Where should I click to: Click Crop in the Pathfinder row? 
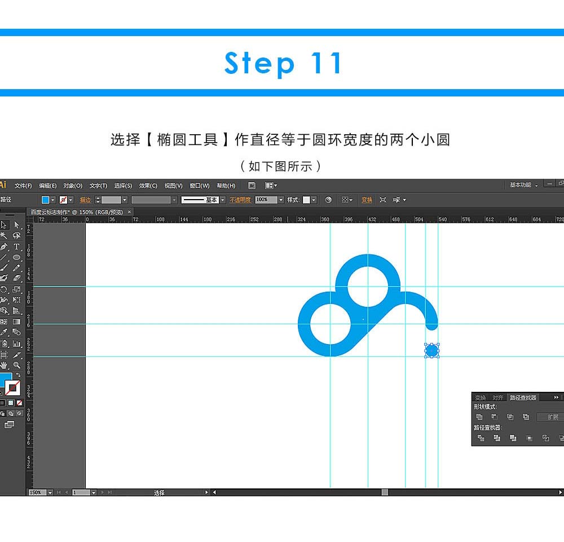point(529,438)
